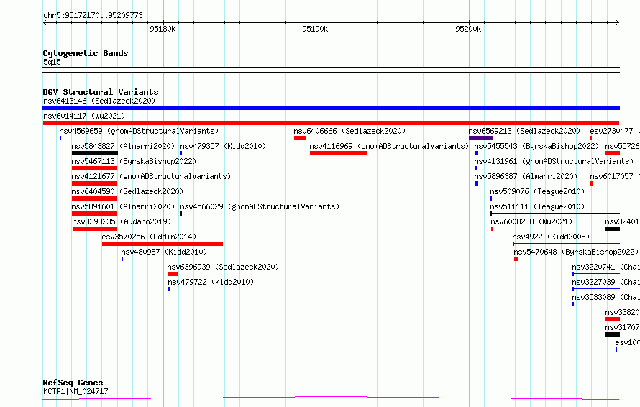Click the red bar under nsv6404590
Image resolution: width=640 pixels, height=407 pixels.
pos(94,198)
